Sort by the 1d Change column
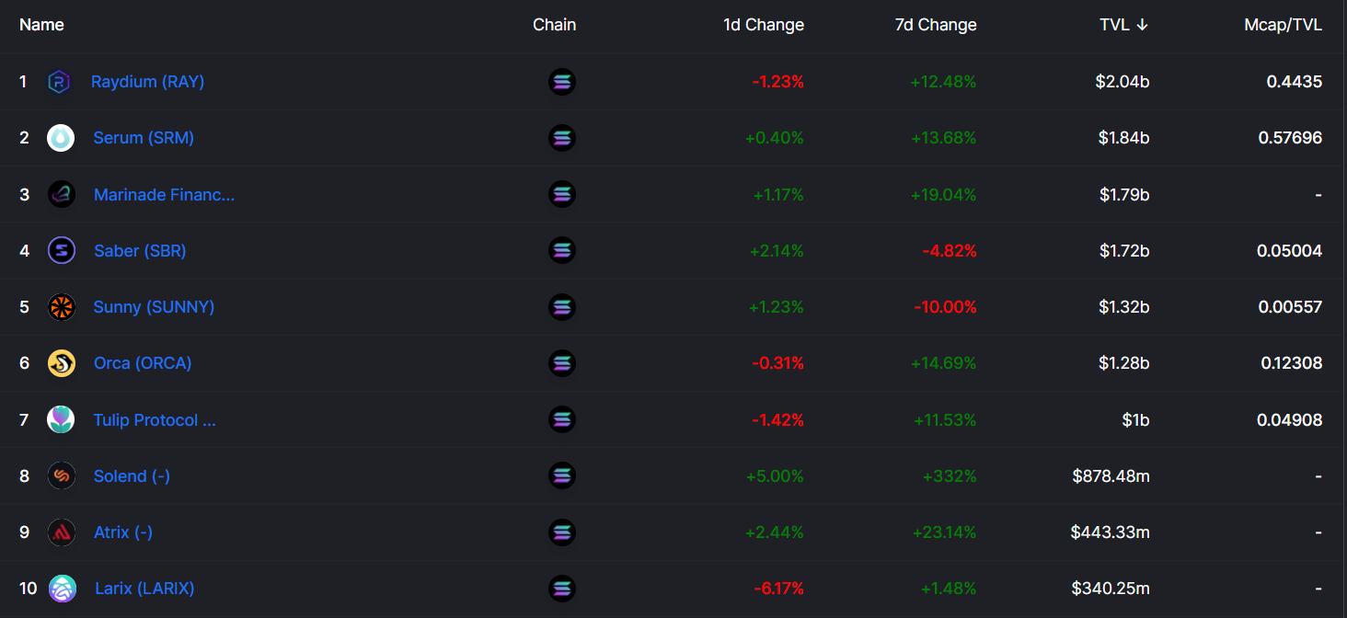 point(763,25)
